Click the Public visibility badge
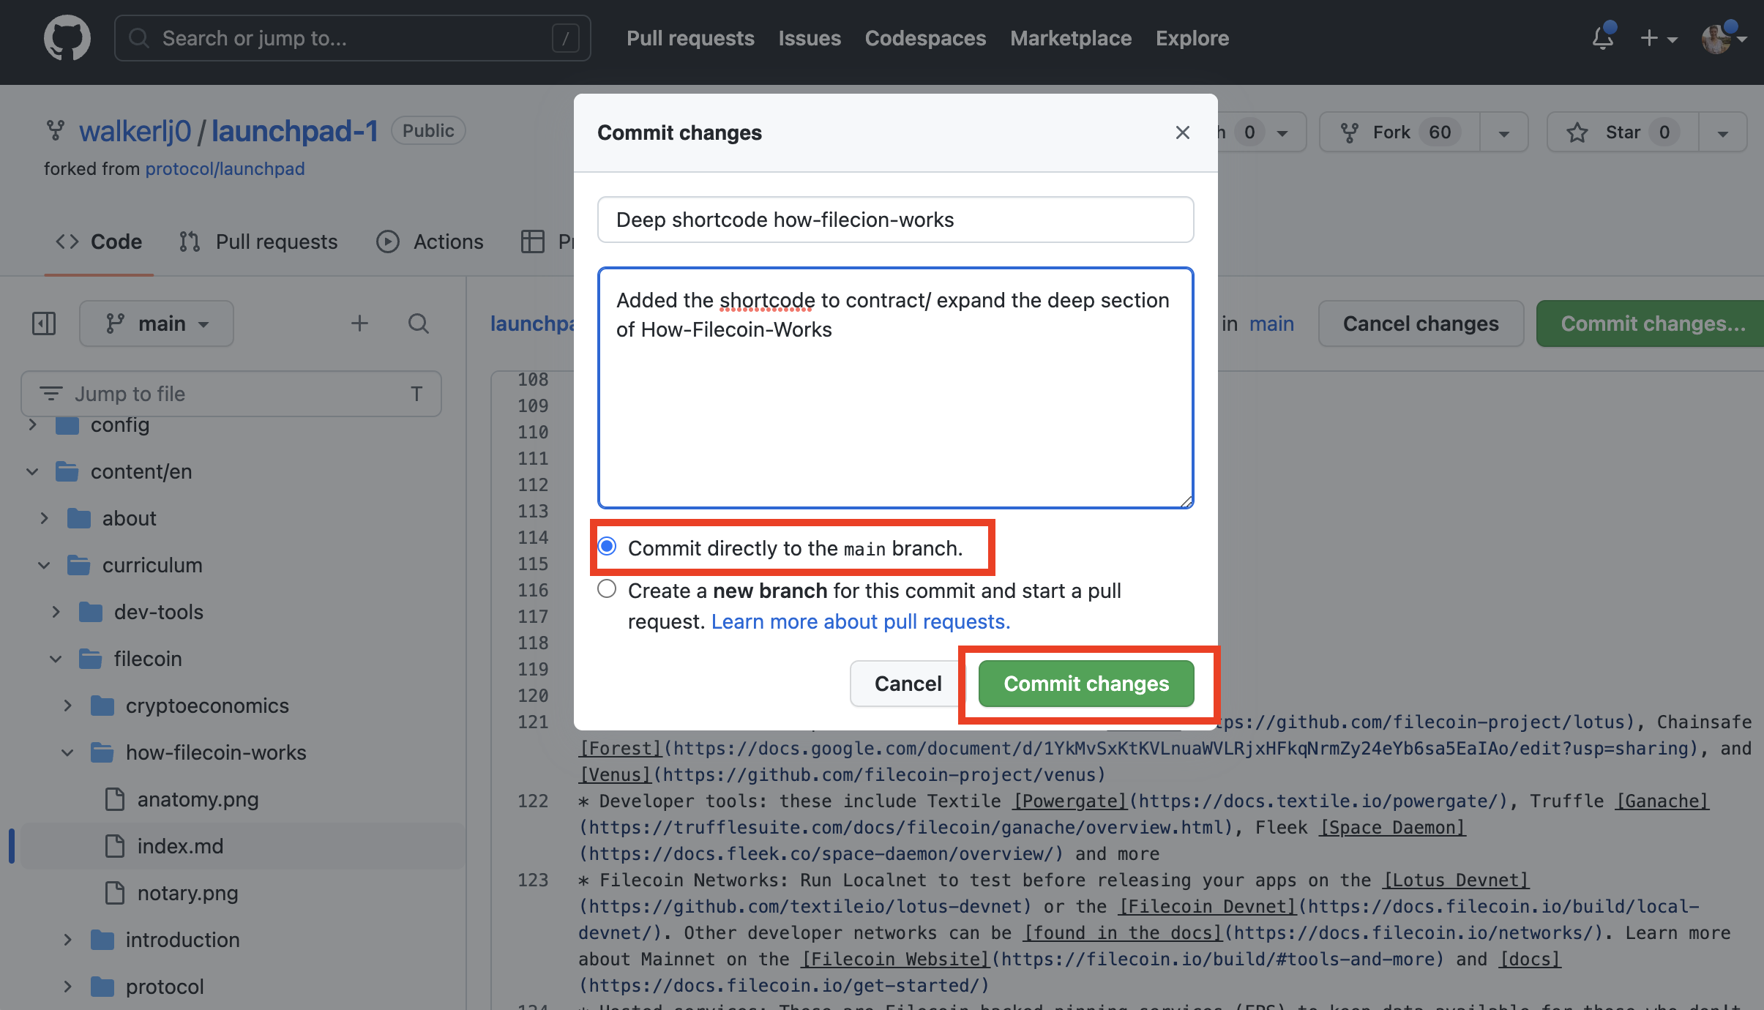 click(x=428, y=130)
